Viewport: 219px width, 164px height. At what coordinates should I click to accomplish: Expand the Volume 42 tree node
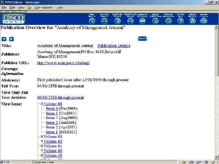pyautogui.click(x=41, y=141)
